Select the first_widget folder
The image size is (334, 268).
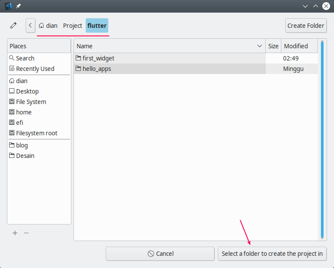click(x=98, y=58)
